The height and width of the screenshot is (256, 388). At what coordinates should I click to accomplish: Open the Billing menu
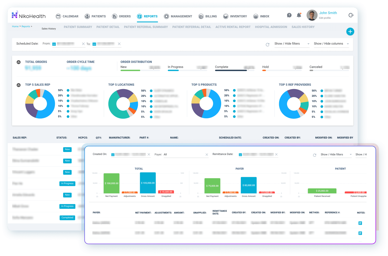pos(208,16)
